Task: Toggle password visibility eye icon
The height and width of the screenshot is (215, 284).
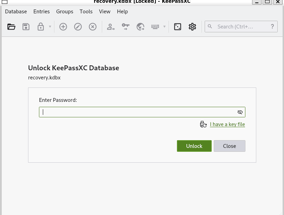Action: pyautogui.click(x=240, y=112)
